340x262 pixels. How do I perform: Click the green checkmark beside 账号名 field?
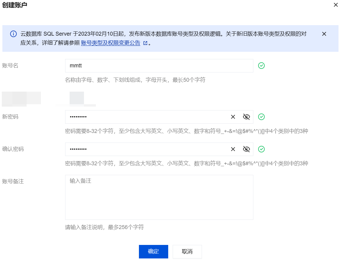(x=261, y=66)
